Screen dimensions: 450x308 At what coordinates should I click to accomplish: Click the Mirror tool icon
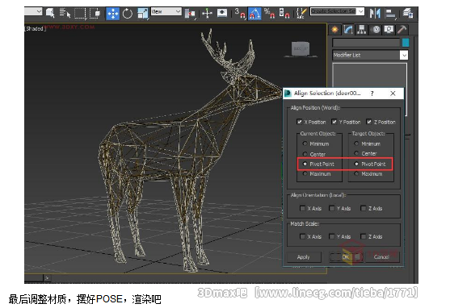pyautogui.click(x=375, y=13)
